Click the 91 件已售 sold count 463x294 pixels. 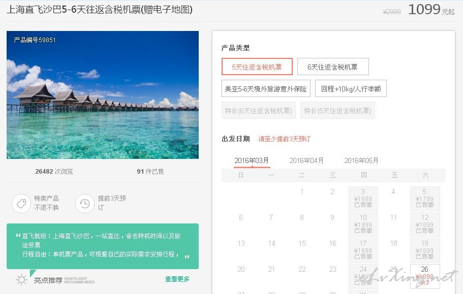pos(150,171)
